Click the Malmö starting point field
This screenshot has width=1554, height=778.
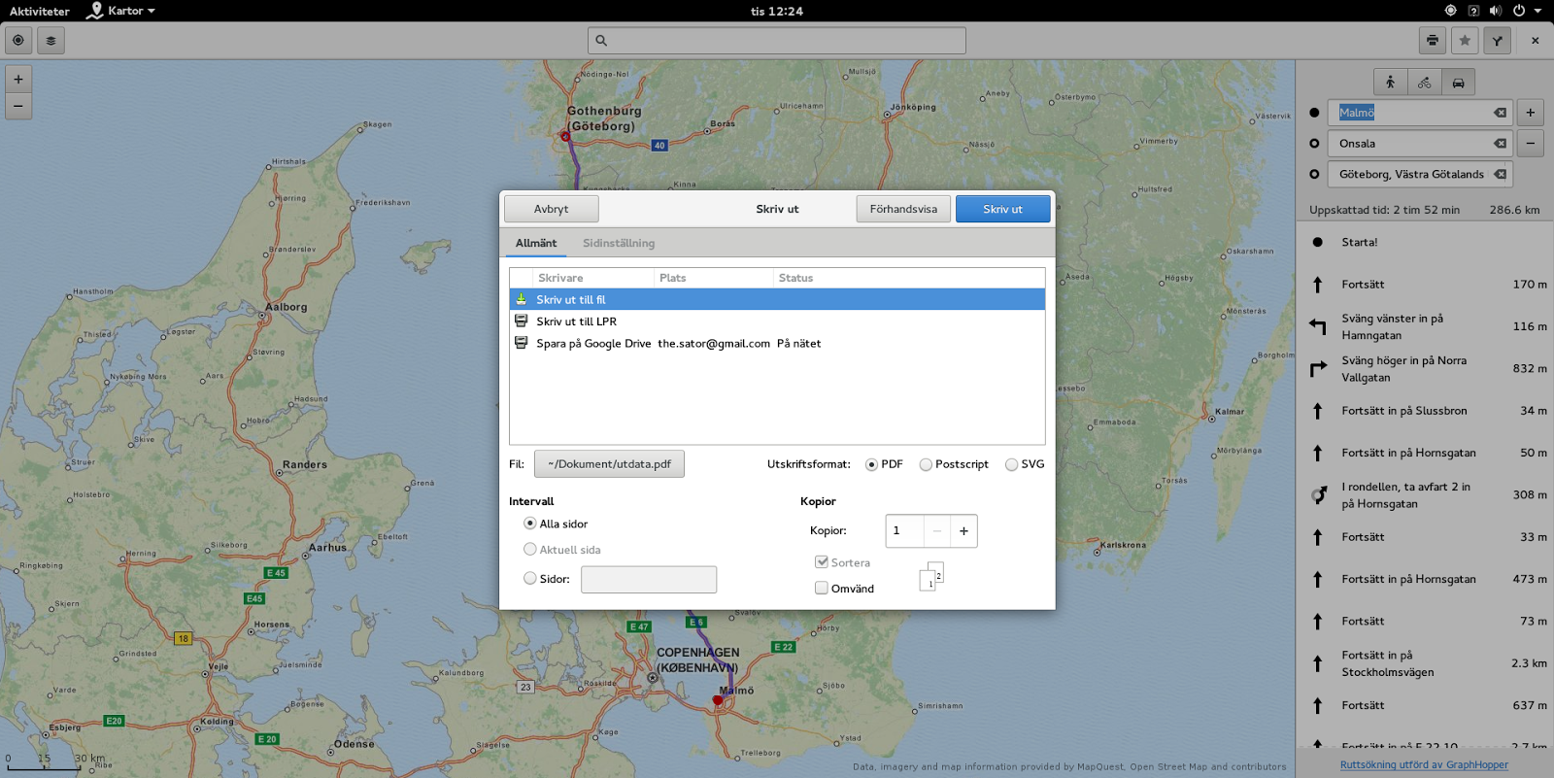tap(1421, 113)
